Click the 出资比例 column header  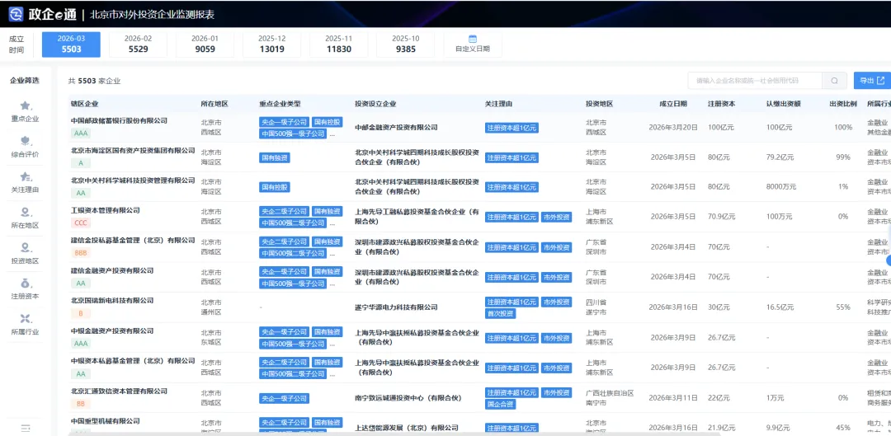click(843, 104)
